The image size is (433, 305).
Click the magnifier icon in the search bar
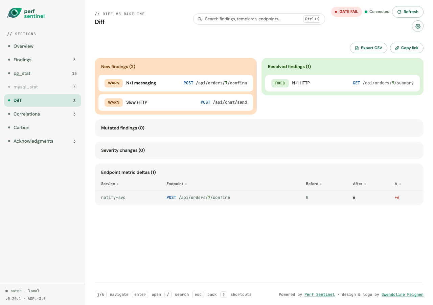(x=200, y=19)
